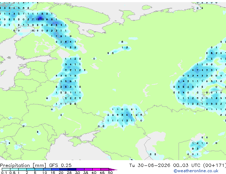Image resolution: width=226 pixels, height=174 pixels.
Task: Click the 15–20 mm legend color swatch
Action: (x=56, y=169)
